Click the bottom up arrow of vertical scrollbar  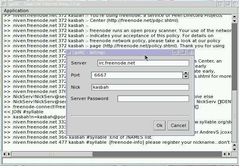234,145
